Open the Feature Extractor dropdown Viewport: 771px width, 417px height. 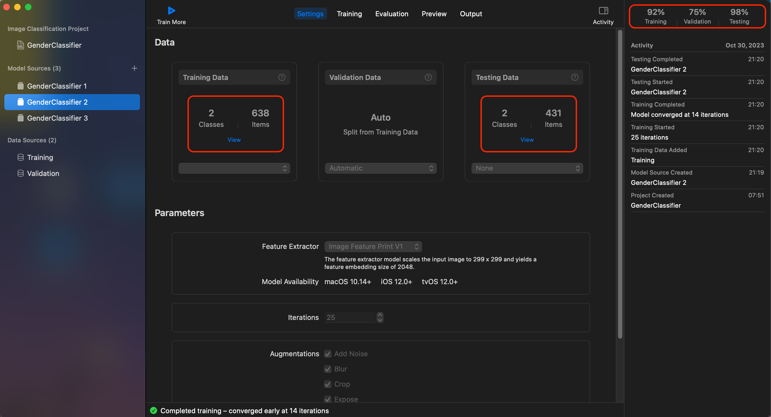click(373, 246)
